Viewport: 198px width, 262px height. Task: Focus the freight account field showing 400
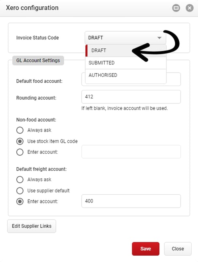coord(131,201)
